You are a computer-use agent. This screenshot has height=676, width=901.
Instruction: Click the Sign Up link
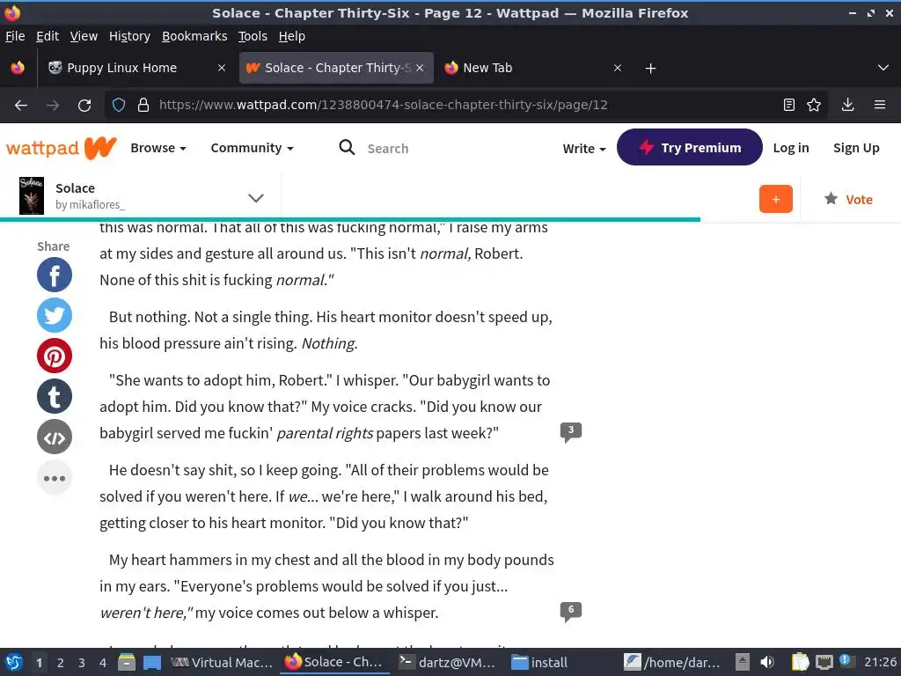856,148
